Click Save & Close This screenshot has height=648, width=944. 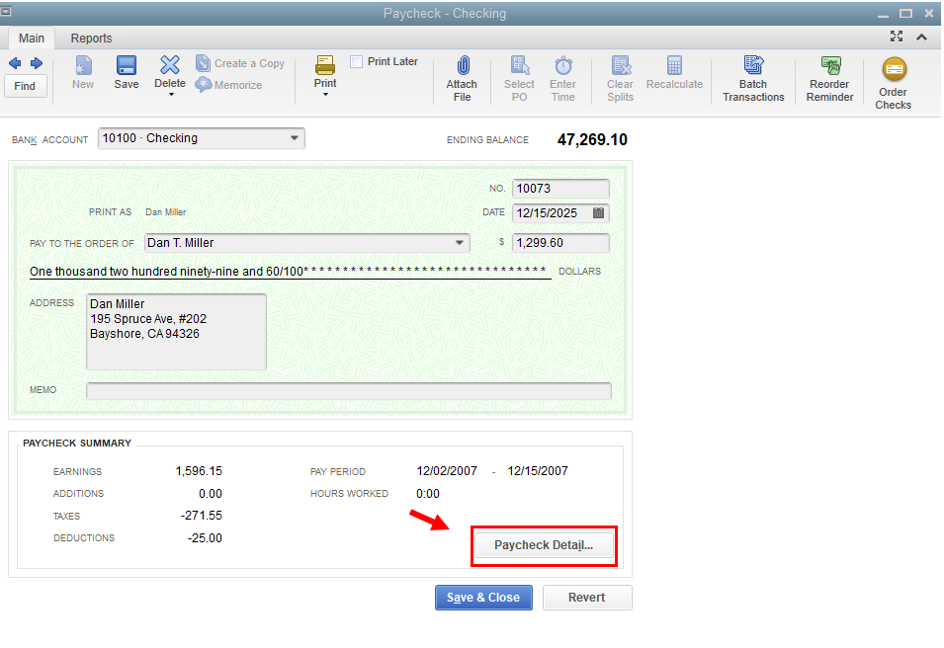(483, 598)
